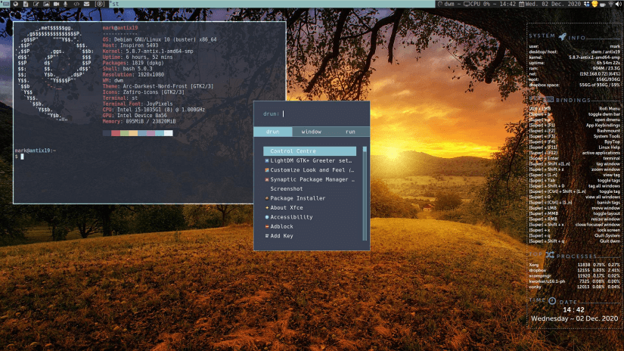
Task: Switch to the run tab in rofi
Action: [x=350, y=132]
